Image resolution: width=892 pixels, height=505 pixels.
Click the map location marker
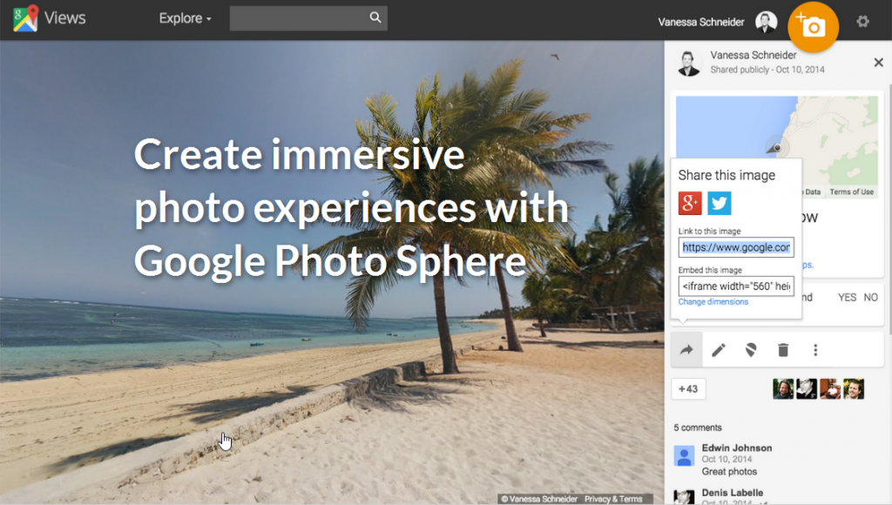tap(776, 148)
